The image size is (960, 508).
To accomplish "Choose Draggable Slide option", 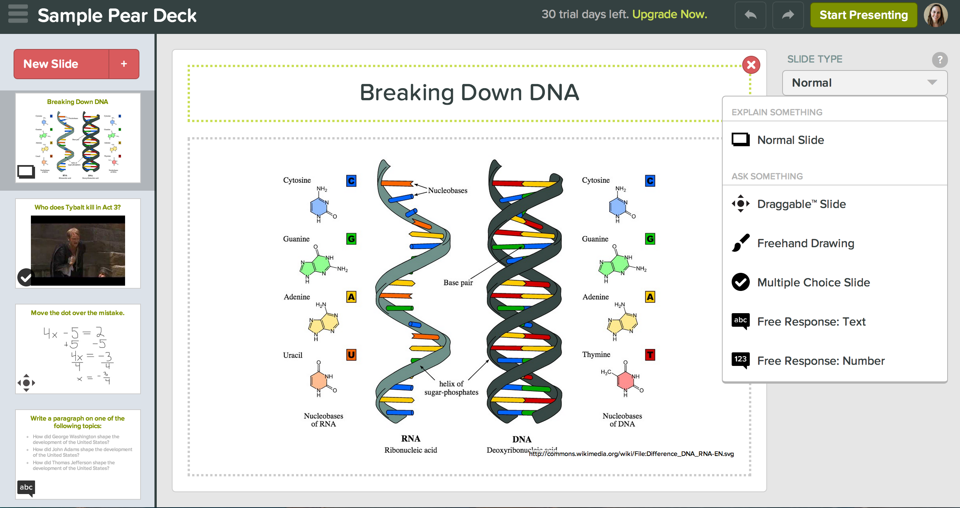I will tap(801, 204).
